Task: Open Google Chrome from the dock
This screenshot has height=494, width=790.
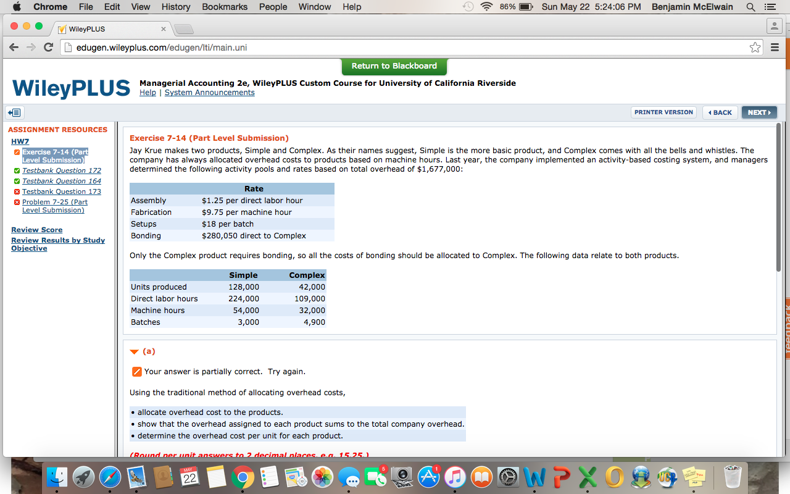Action: click(x=243, y=477)
